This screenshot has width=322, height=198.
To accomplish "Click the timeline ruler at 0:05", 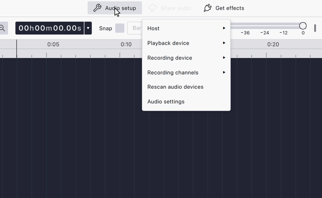I will tap(53, 44).
